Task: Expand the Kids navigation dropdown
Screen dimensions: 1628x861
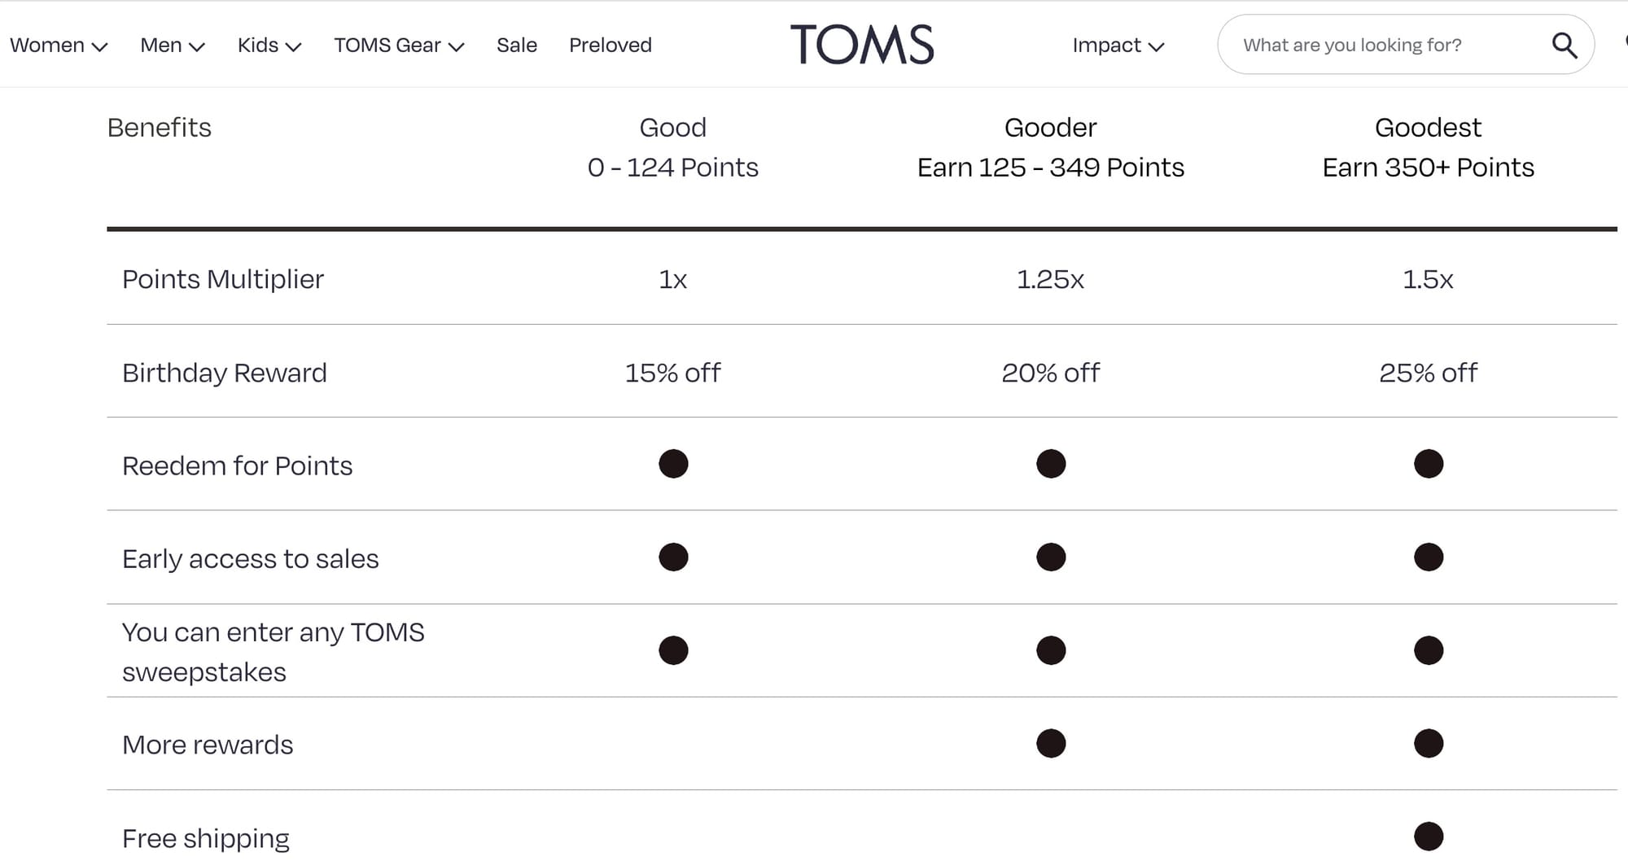Action: point(268,45)
